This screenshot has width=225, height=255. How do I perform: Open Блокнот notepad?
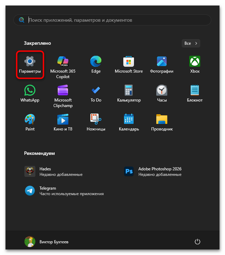pos(195,94)
